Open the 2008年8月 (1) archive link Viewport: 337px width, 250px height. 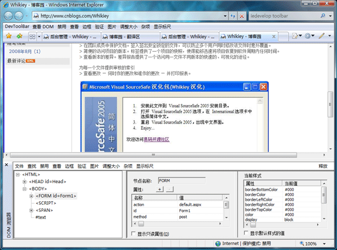[25, 51]
